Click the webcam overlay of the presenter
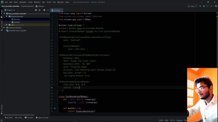 [x=202, y=95]
